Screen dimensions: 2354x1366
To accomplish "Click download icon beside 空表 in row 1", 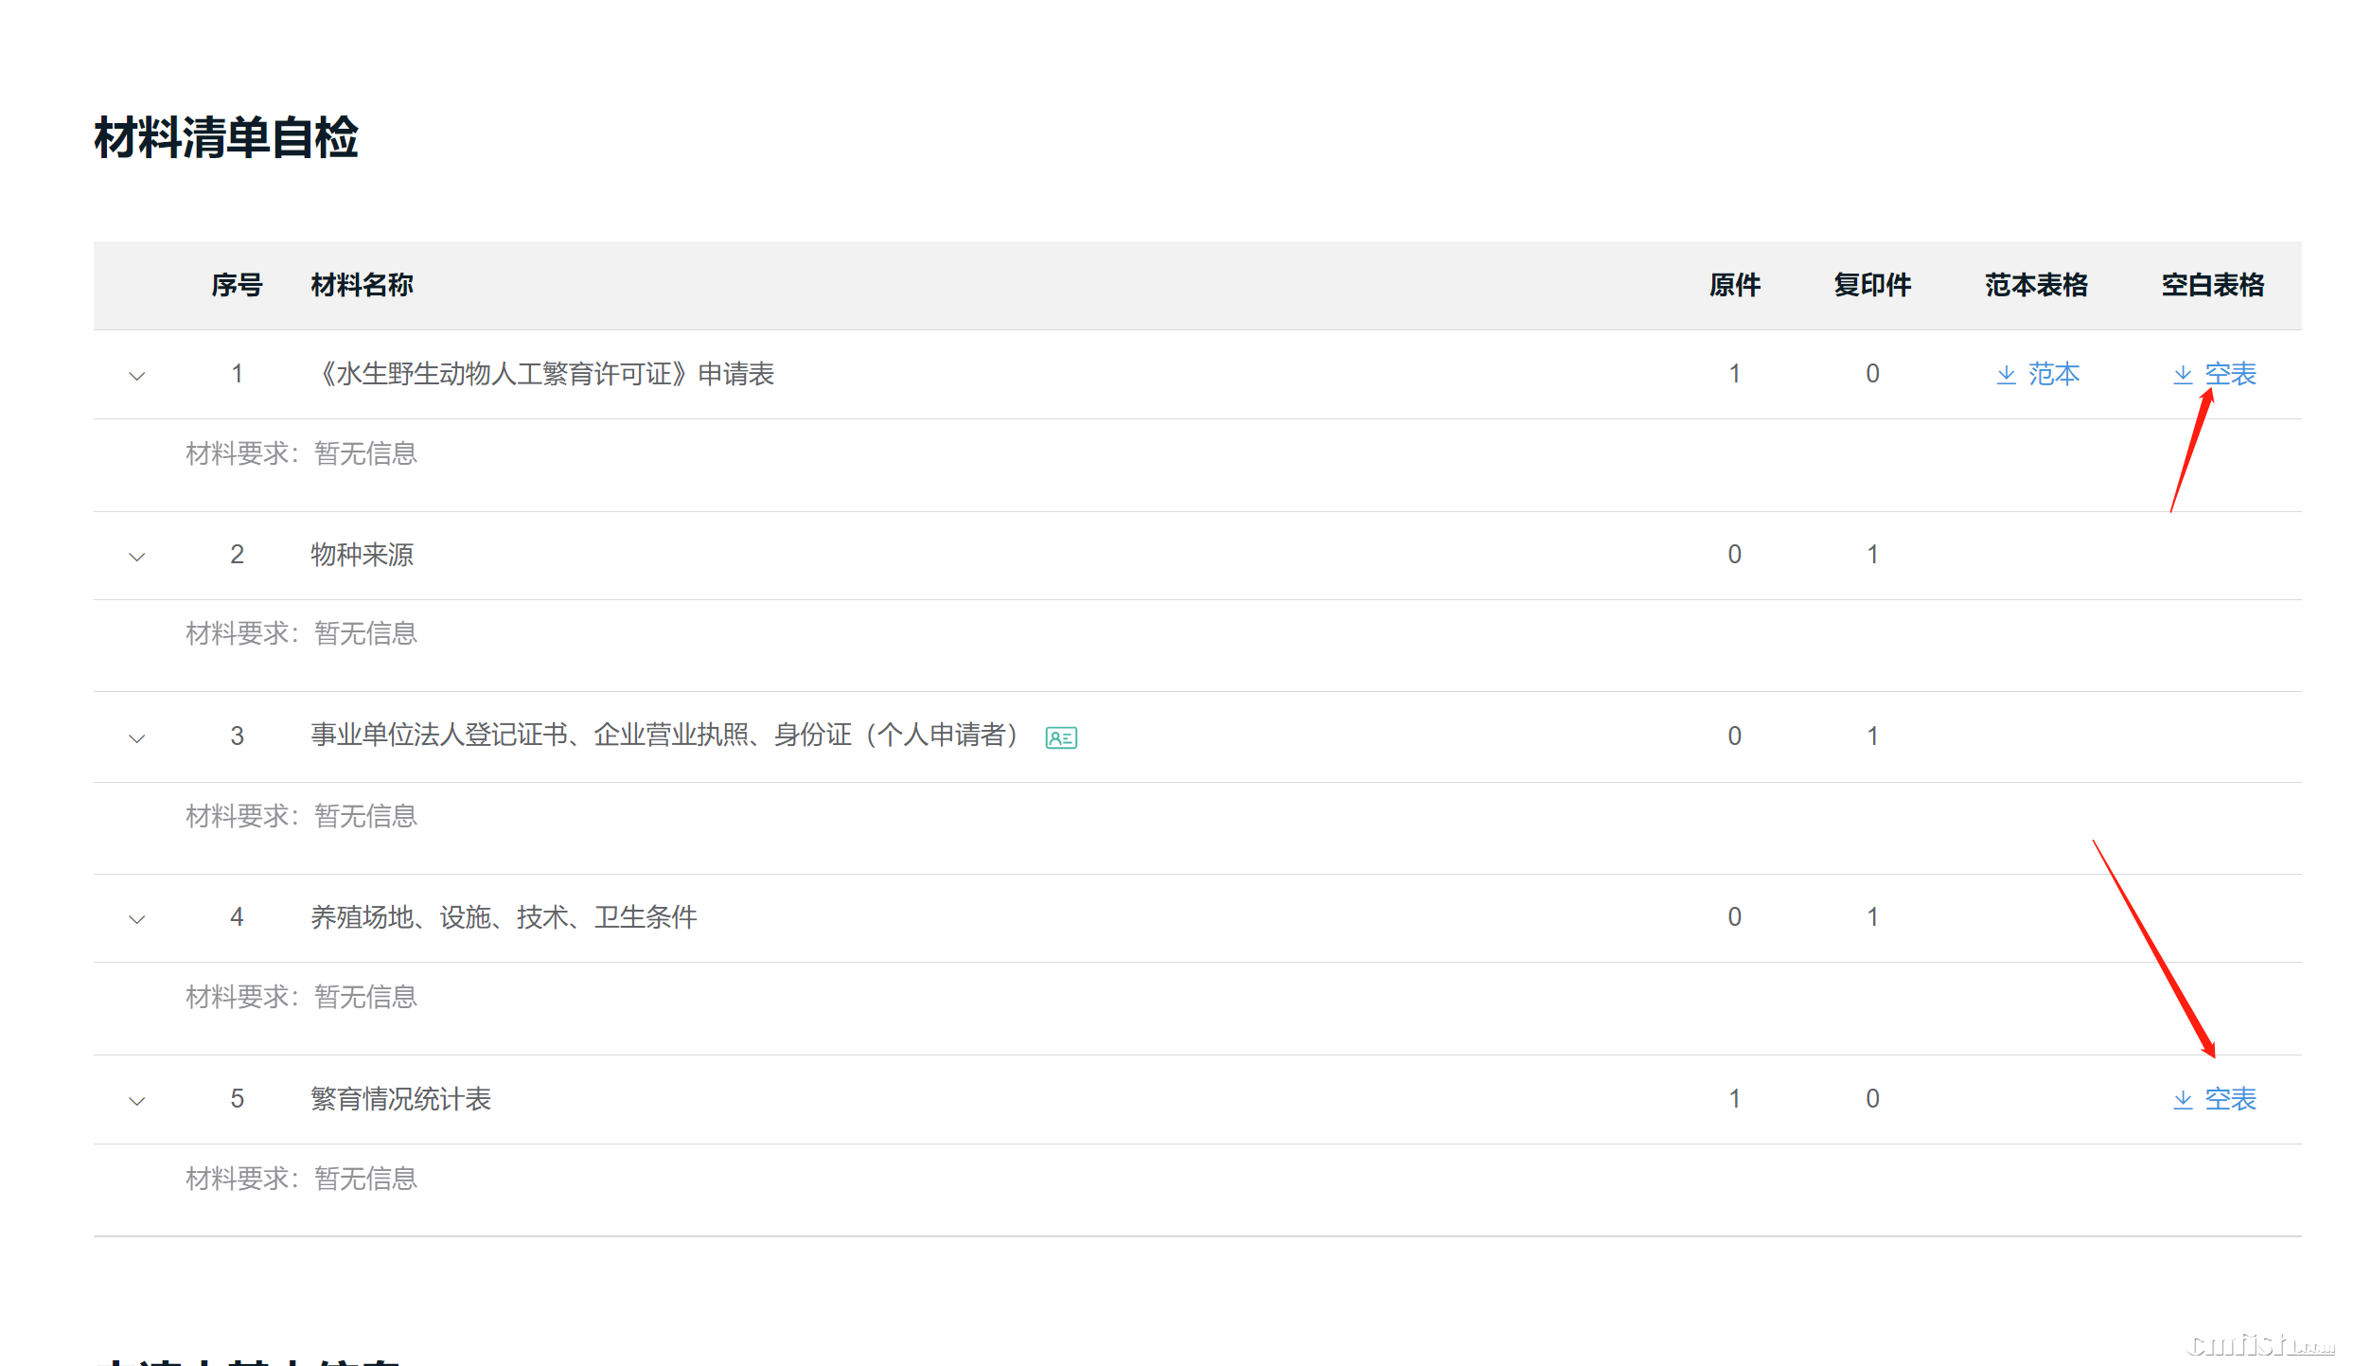I will (x=2182, y=375).
